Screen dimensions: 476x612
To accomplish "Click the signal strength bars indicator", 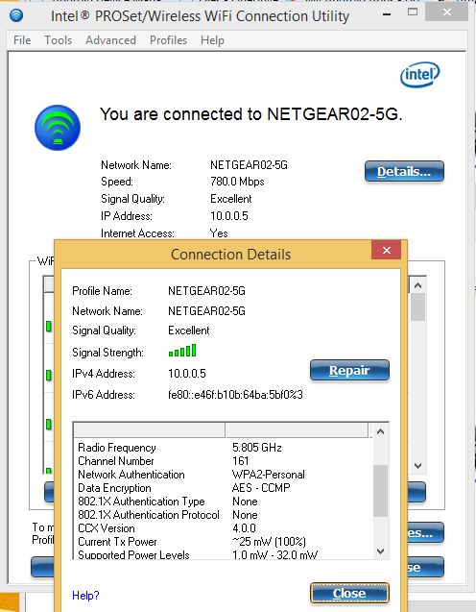I will pos(182,351).
